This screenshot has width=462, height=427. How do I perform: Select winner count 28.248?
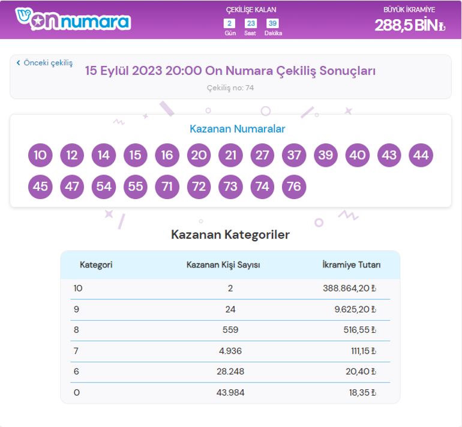click(x=230, y=372)
